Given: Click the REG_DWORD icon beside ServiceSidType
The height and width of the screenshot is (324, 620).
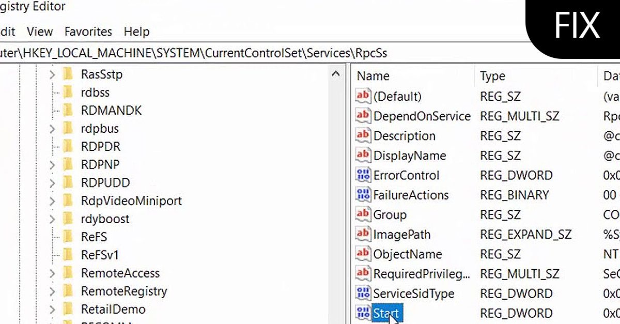Looking at the screenshot, I should [x=363, y=294].
